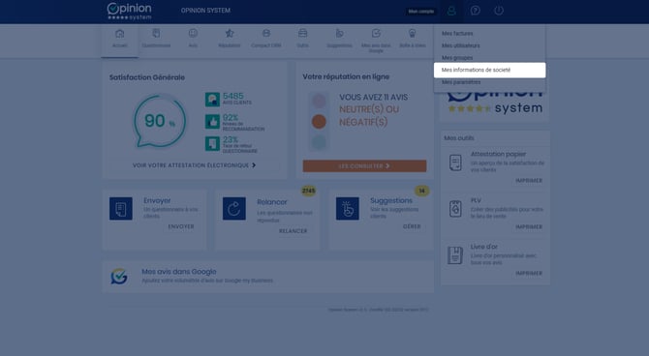Screen dimensions: 649x356
Task: Click the Mes avis dans Google card icon
Action: [119, 277]
